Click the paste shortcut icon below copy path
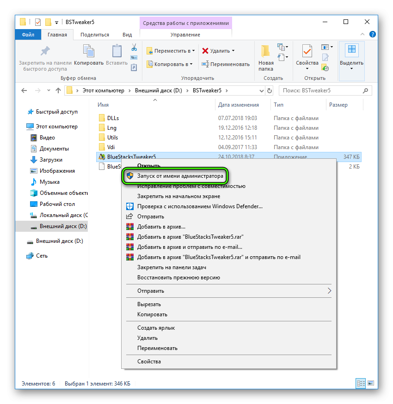Screen dimensions: 393x404 coord(134,67)
